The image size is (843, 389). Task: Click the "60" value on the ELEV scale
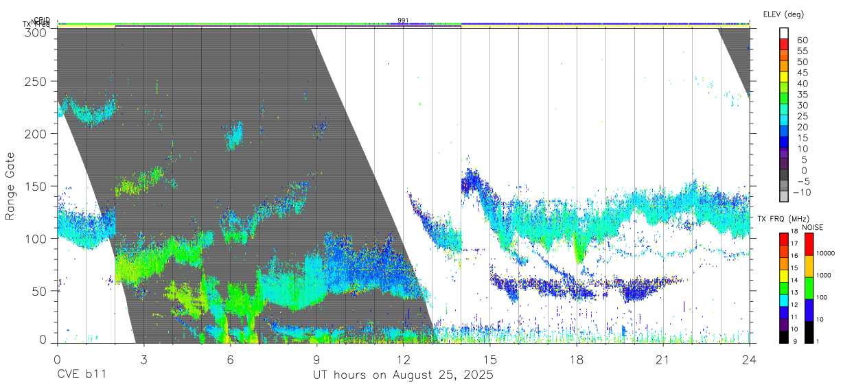click(x=802, y=40)
